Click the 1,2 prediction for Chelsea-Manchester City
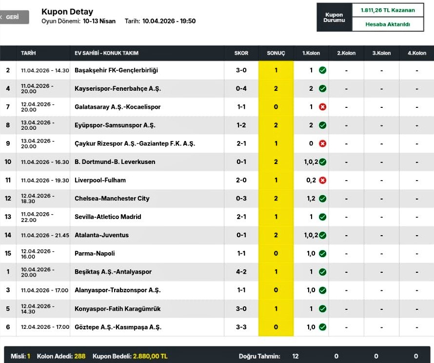Viewport: 434px width, 363px height. 311,199
